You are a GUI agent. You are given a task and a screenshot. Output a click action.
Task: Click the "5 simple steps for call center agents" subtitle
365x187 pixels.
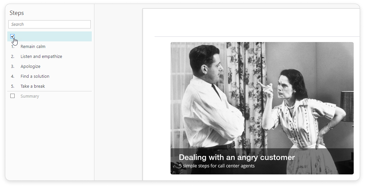(x=217, y=166)
